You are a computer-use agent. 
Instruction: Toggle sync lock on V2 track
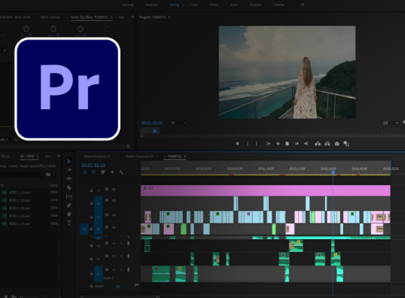106,215
